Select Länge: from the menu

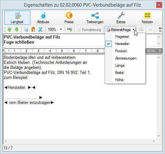tap(125, 65)
